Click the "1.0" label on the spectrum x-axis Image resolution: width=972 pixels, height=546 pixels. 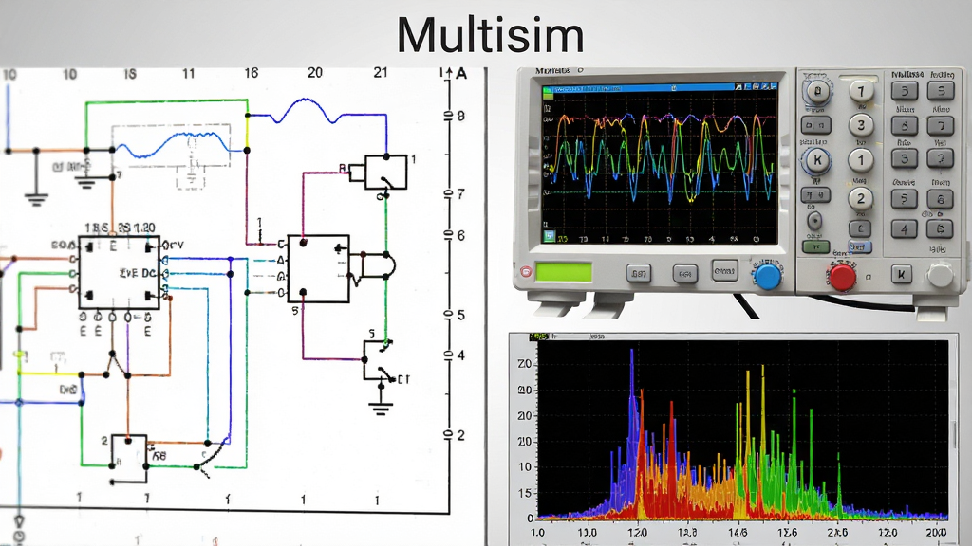click(x=538, y=533)
